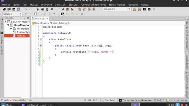Open the Ayuda menu
The height and width of the screenshot is (106, 189).
[145, 5]
